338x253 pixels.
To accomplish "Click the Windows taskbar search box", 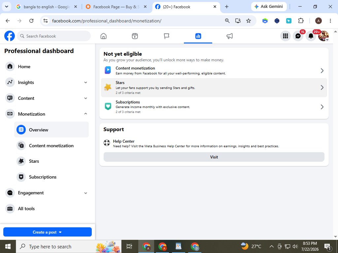I will (69, 246).
